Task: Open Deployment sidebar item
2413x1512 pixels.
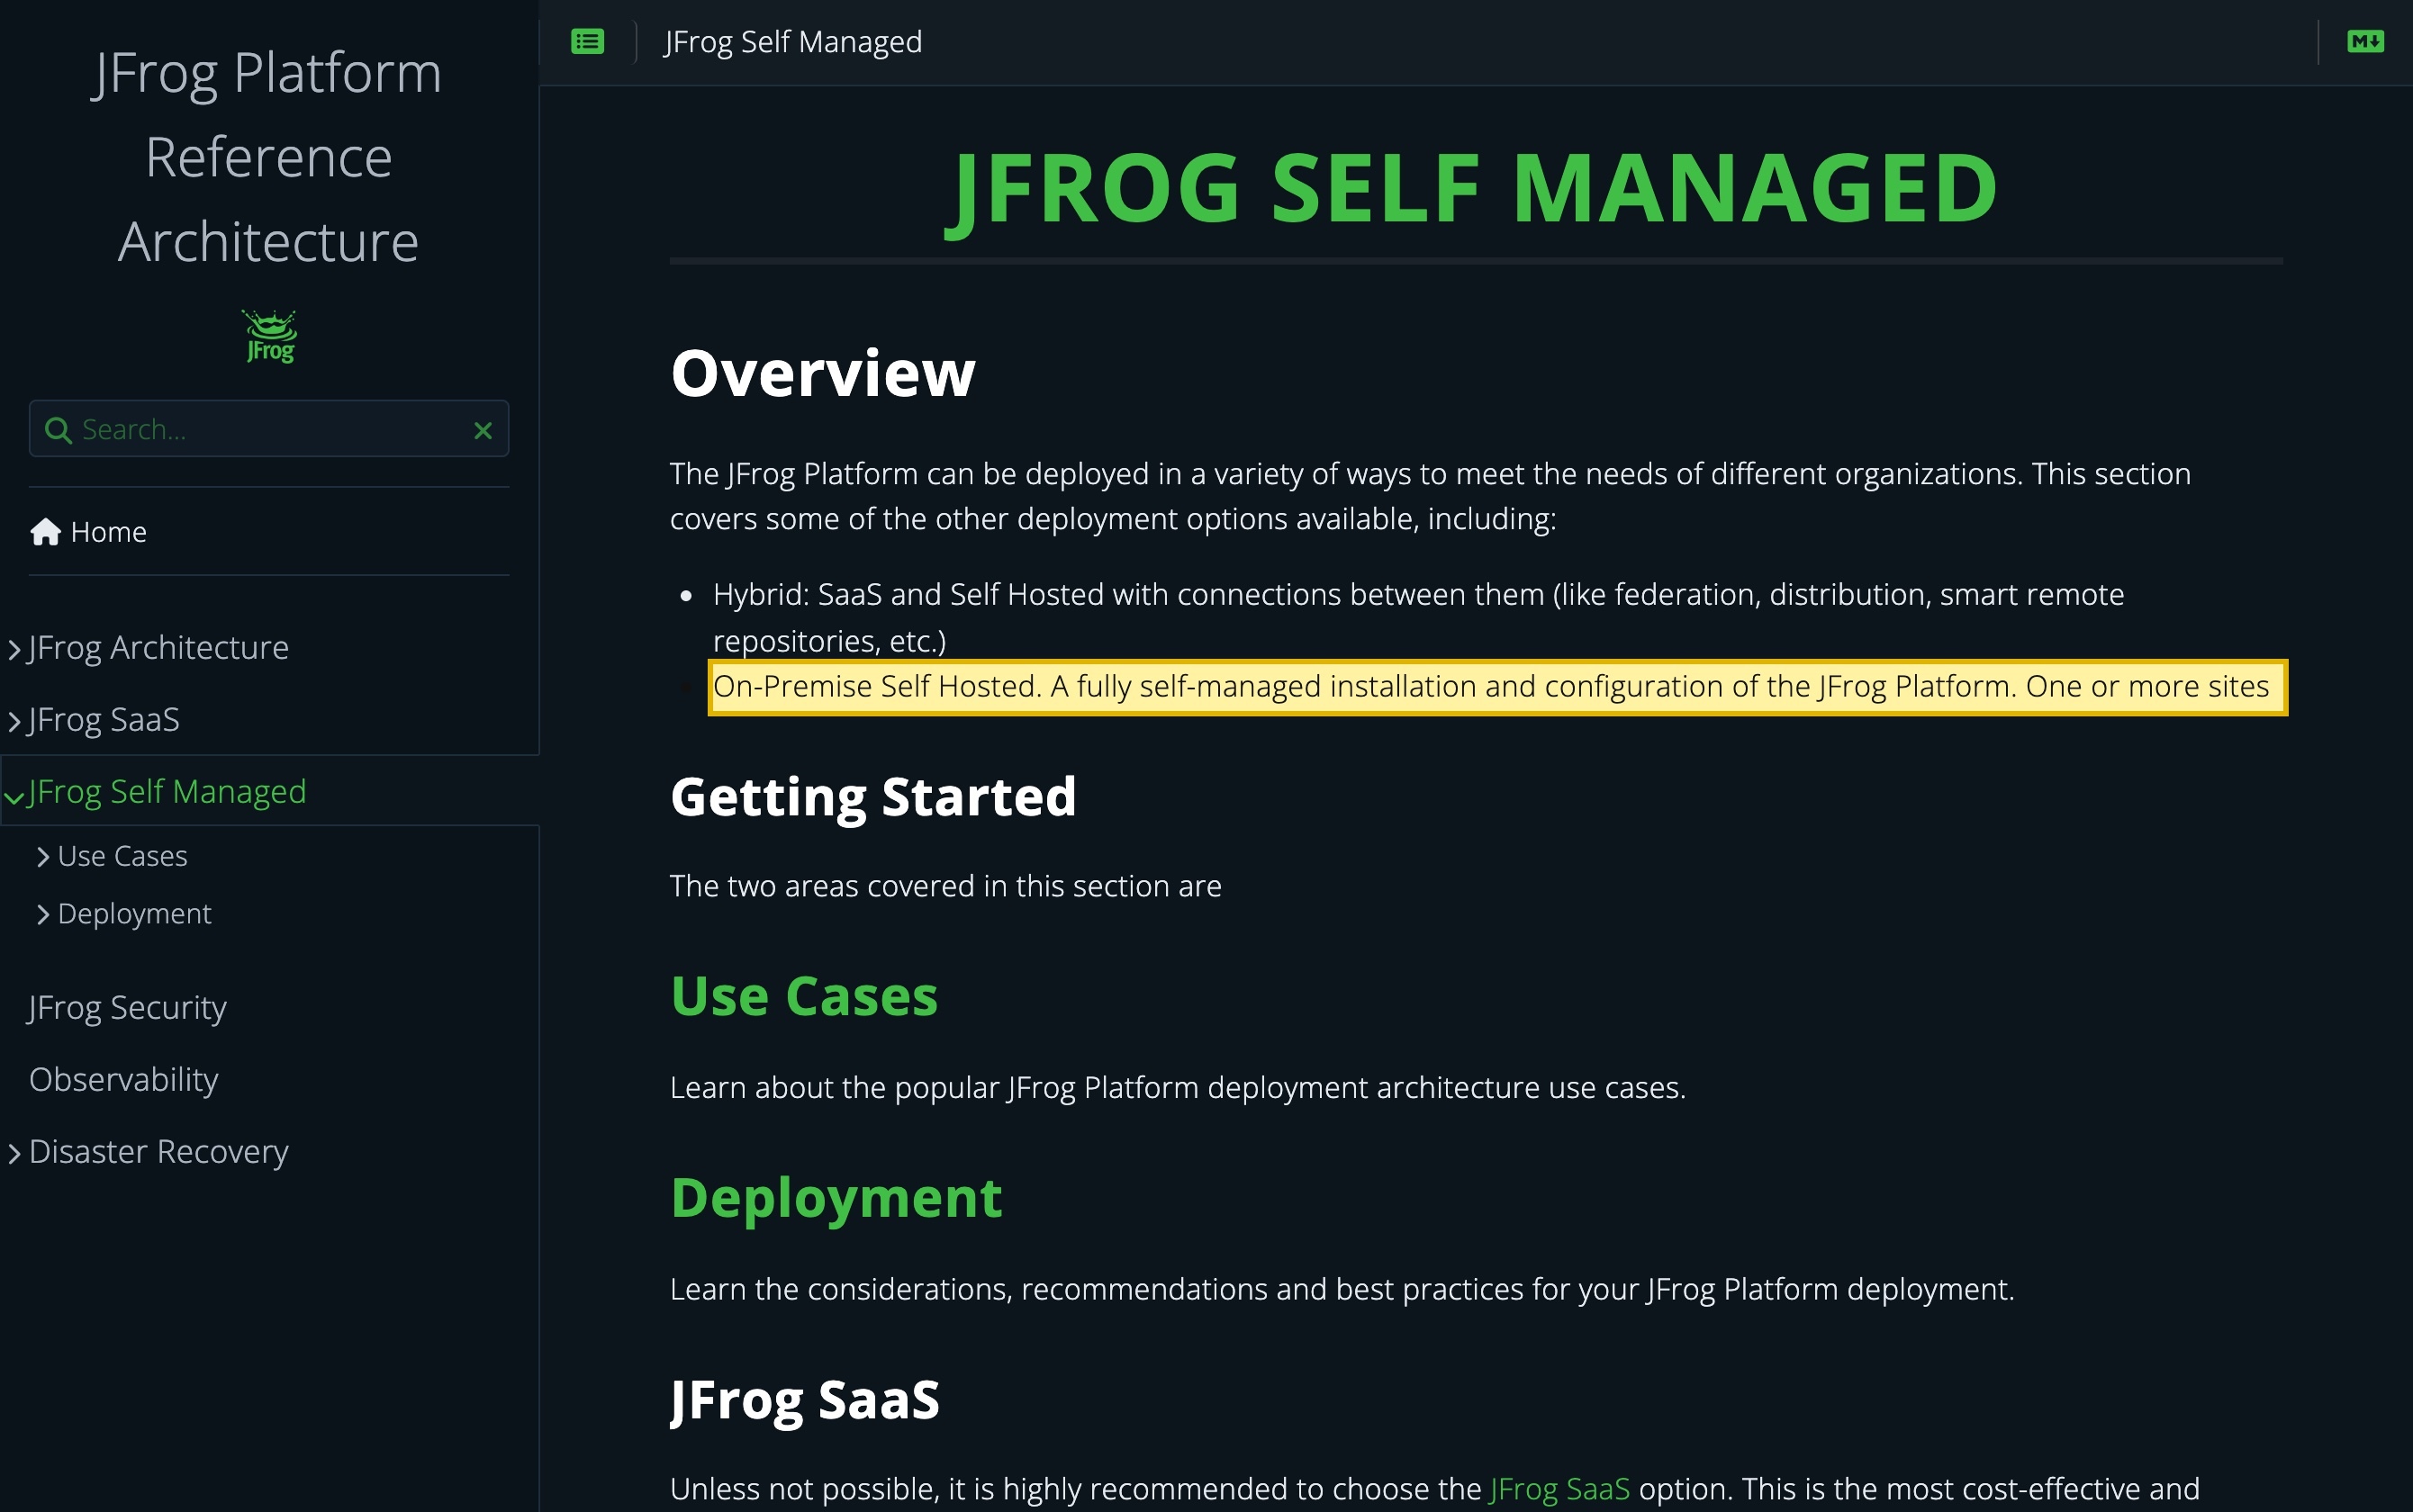Action: click(134, 914)
